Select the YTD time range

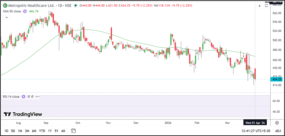(x=42, y=131)
